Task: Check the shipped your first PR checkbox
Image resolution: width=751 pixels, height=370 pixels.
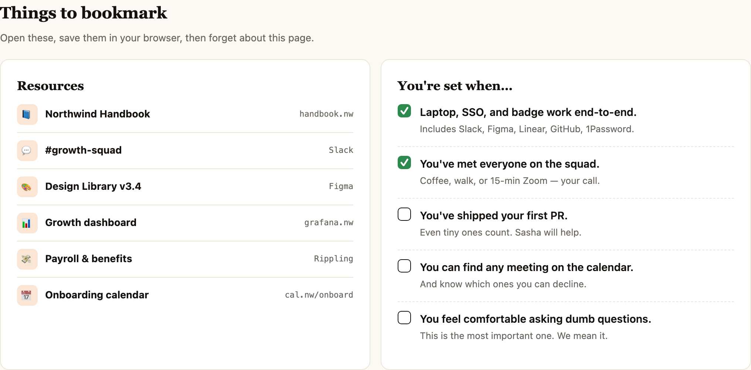Action: pyautogui.click(x=404, y=214)
